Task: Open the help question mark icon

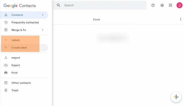Action: click(x=153, y=5)
